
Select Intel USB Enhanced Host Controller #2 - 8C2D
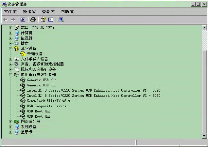94,96
